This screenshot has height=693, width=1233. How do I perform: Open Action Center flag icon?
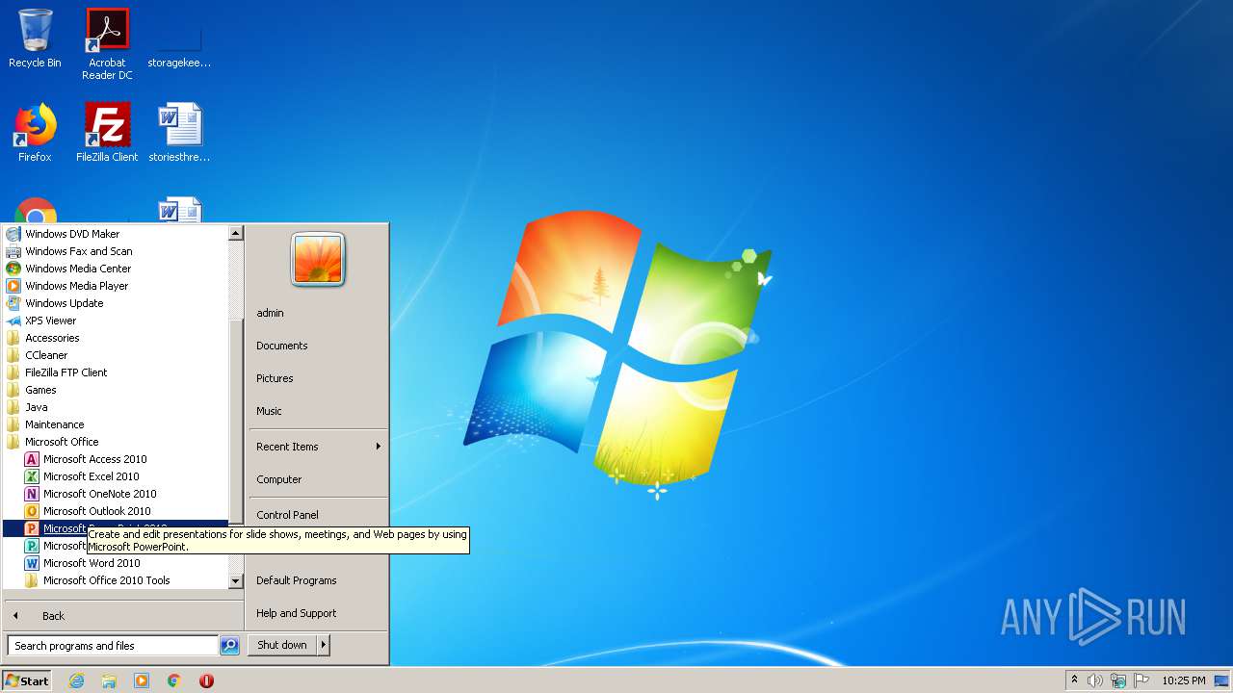pyautogui.click(x=1141, y=680)
